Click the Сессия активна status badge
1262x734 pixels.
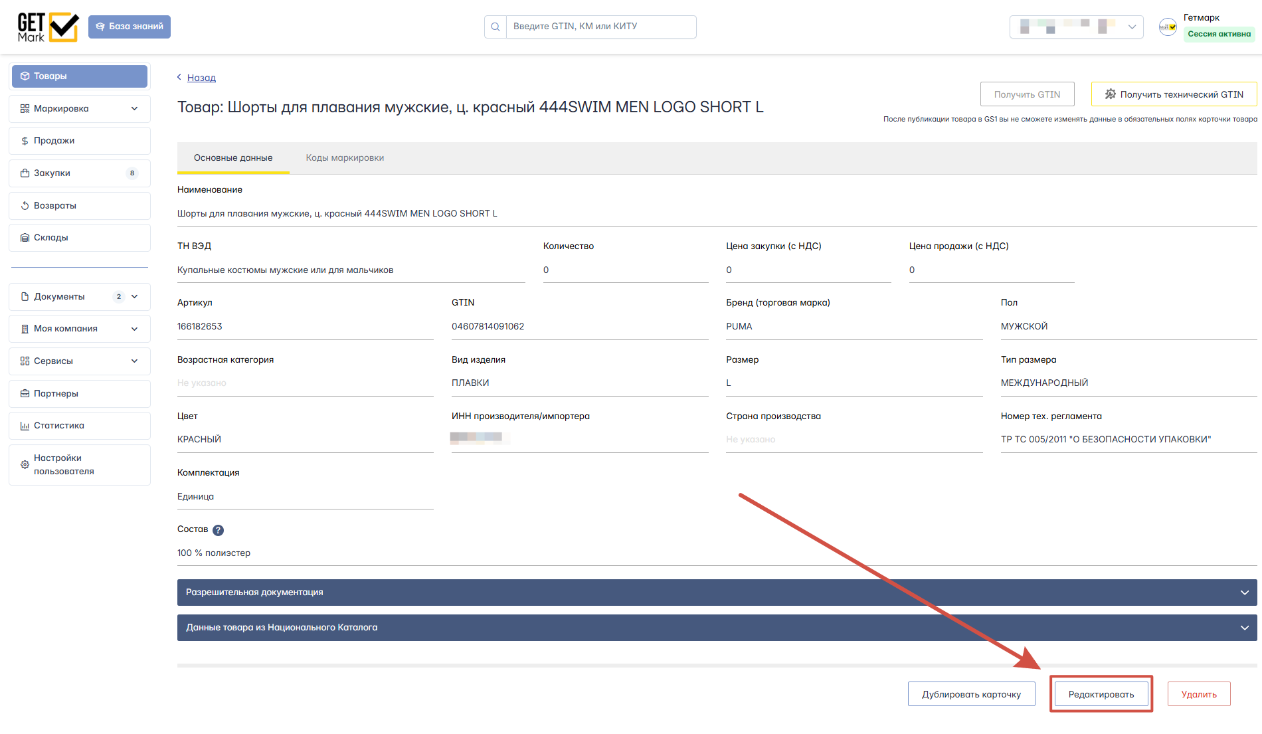[x=1219, y=34]
